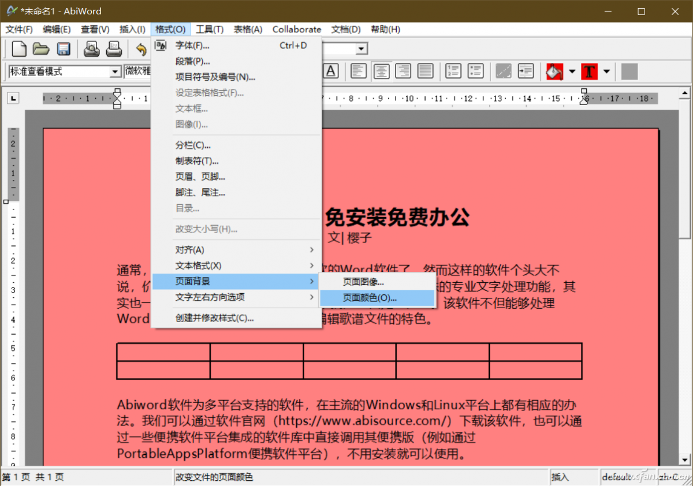Open the Collaborate menu
This screenshot has width=693, height=486.
(296, 29)
